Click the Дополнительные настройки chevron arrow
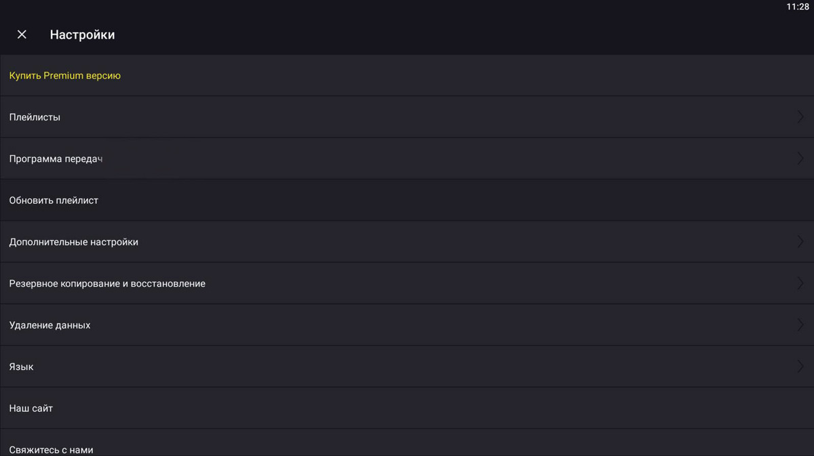This screenshot has width=814, height=456. 800,242
